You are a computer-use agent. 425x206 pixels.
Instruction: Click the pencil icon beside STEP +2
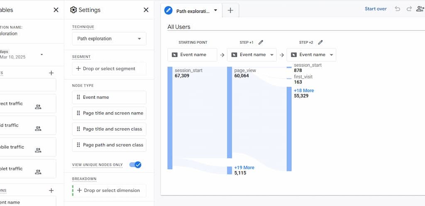[320, 42]
